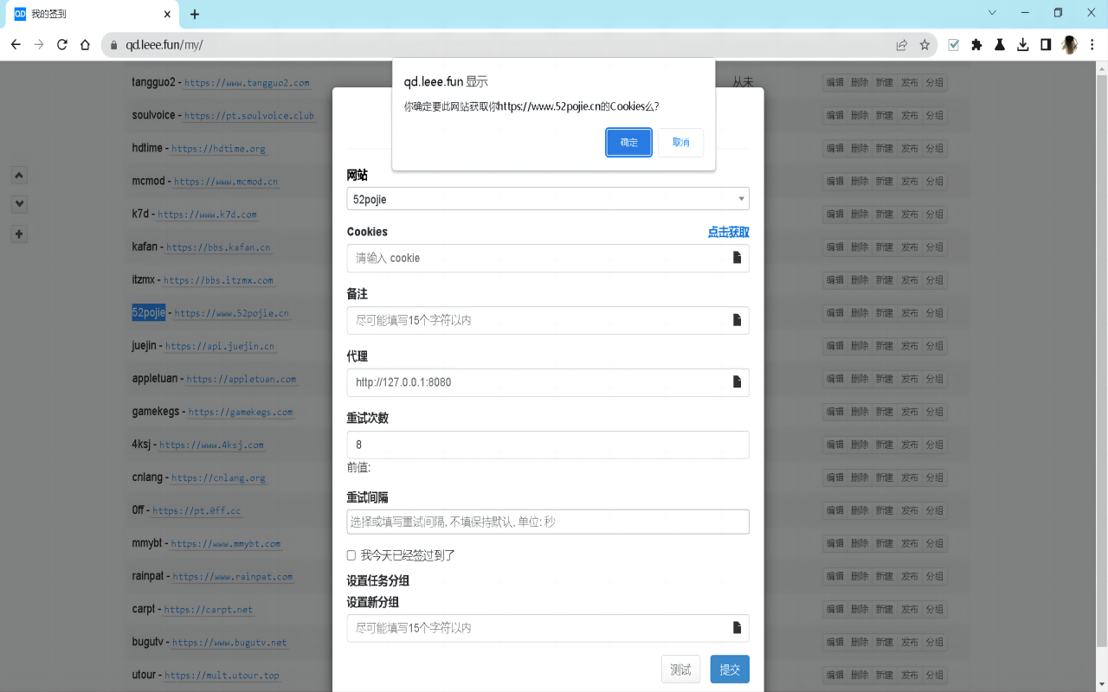The image size is (1108, 692).
Task: Click the file icon in the Cookies field
Action: coord(738,258)
